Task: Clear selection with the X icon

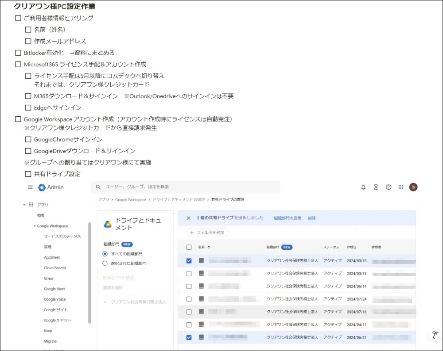Action: (x=188, y=218)
